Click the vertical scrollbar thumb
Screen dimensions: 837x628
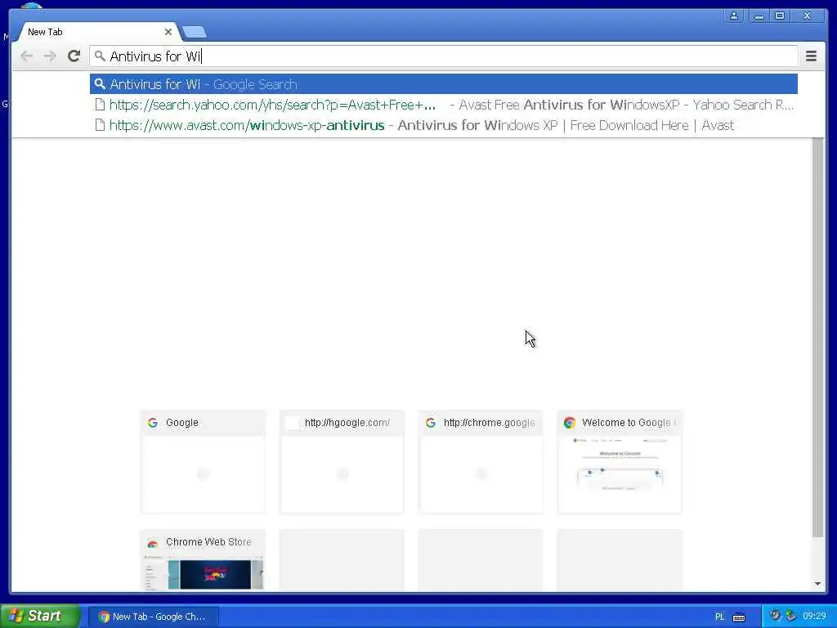pyautogui.click(x=817, y=336)
